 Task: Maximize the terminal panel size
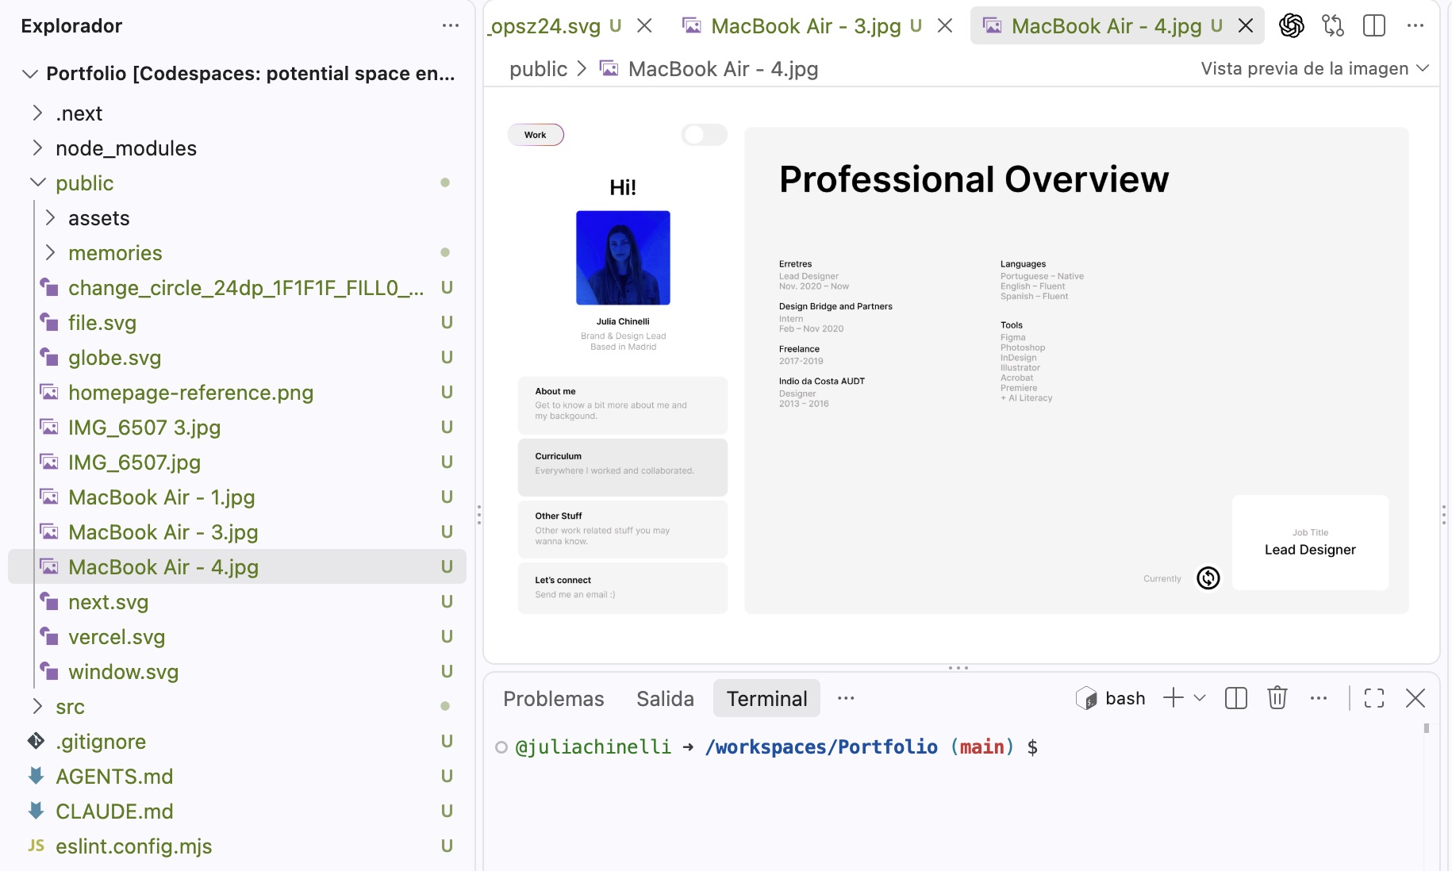coord(1374,698)
